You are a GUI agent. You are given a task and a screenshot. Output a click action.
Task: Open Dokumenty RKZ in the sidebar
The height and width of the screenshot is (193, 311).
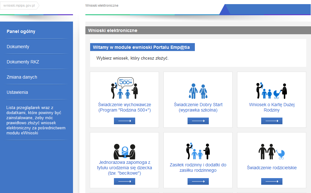23,62
